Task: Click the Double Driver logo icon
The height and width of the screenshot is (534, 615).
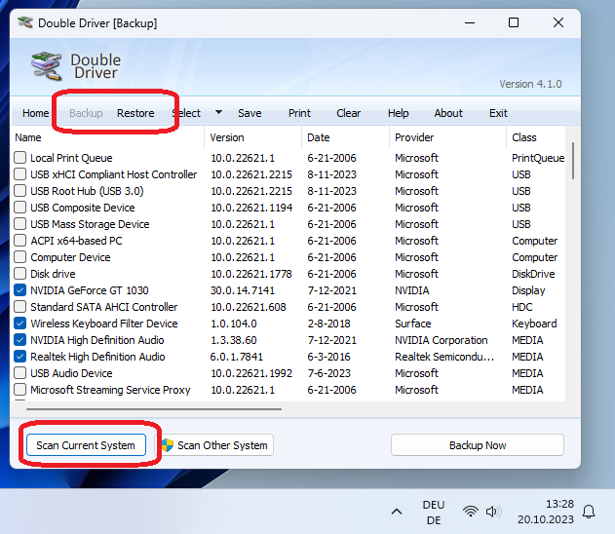Action: click(46, 66)
